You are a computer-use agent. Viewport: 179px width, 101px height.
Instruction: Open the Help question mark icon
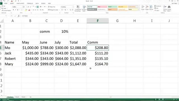(169, 1)
